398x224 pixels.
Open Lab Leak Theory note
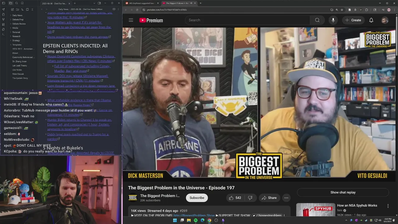click(x=20, y=66)
